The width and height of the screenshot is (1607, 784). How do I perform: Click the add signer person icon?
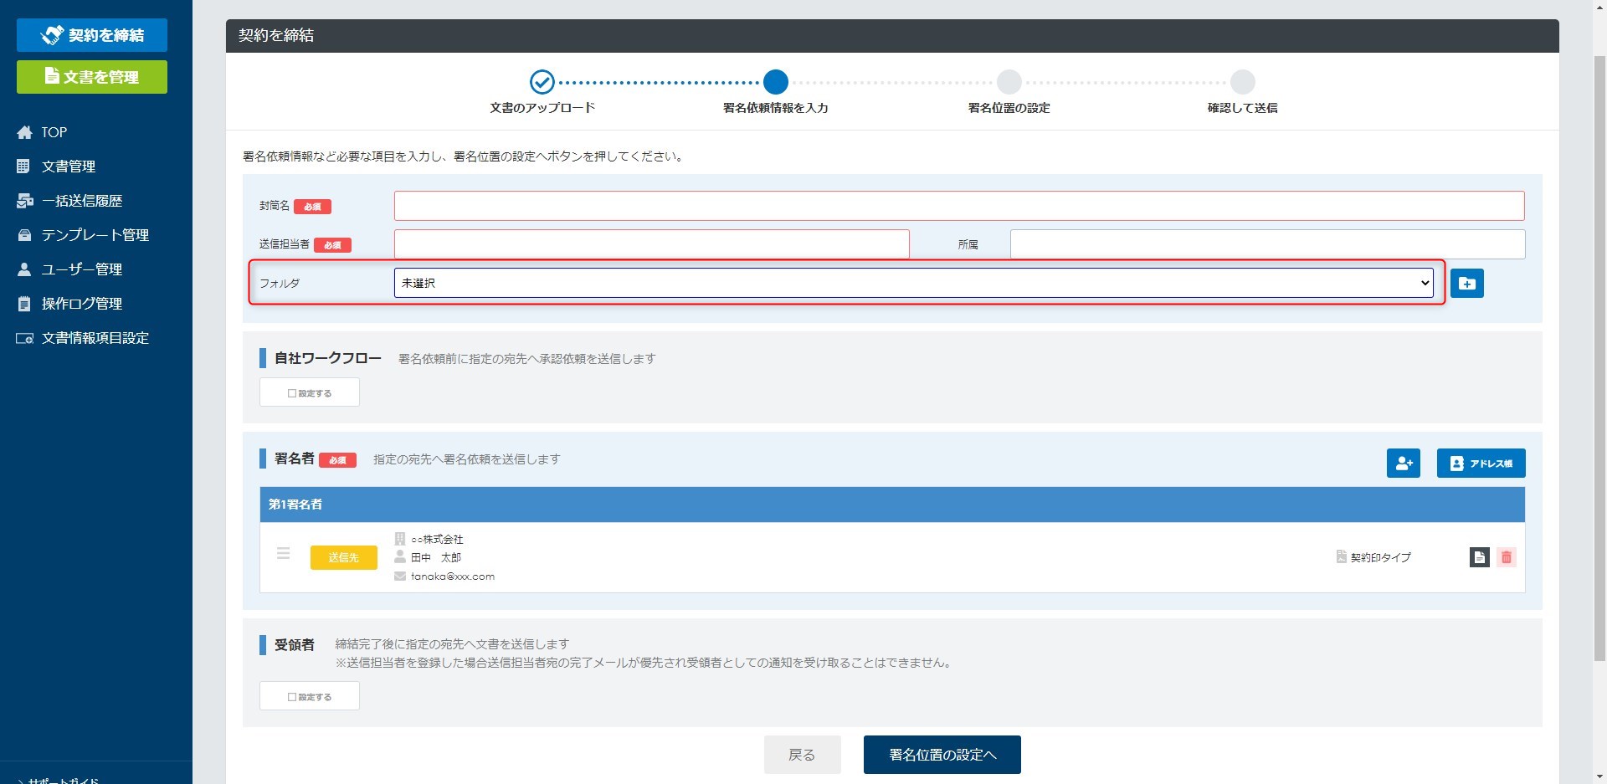[x=1403, y=464]
